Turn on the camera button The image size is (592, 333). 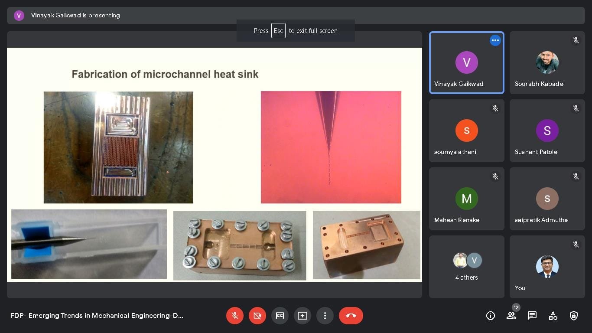coord(257,316)
